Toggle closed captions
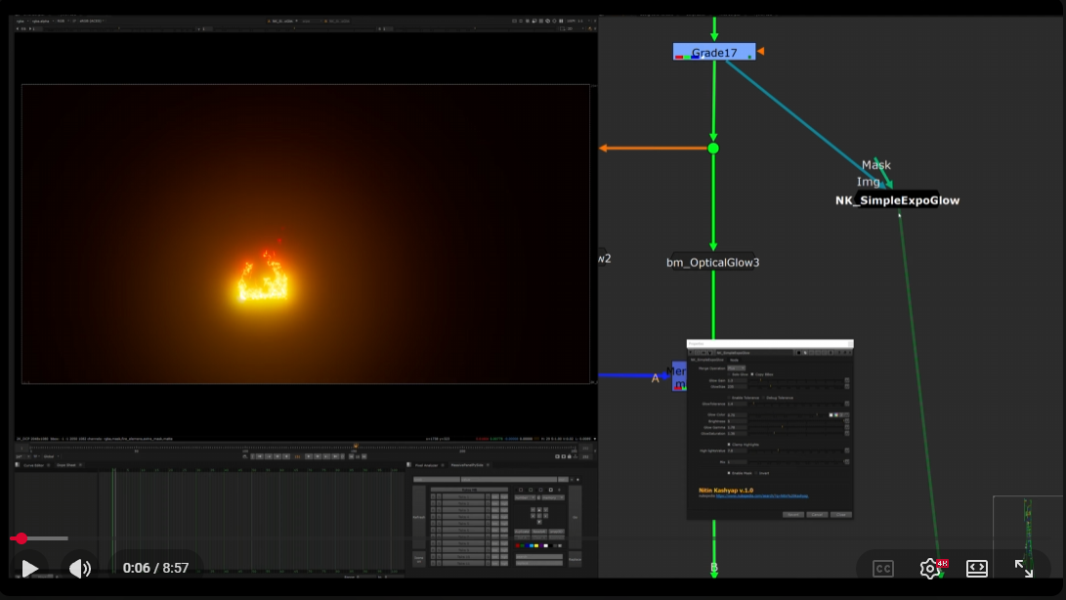Image resolution: width=1066 pixels, height=600 pixels. (x=882, y=569)
